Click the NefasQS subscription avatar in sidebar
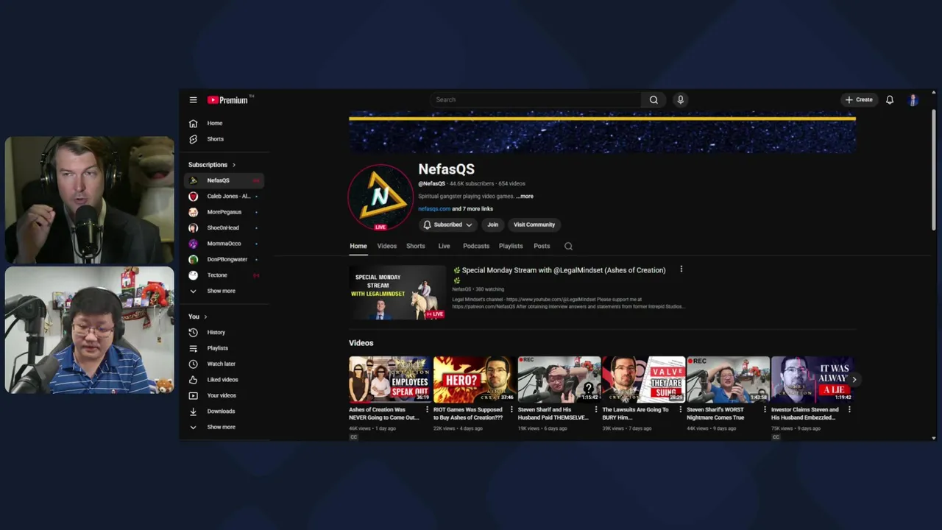This screenshot has height=530, width=942. click(x=193, y=180)
